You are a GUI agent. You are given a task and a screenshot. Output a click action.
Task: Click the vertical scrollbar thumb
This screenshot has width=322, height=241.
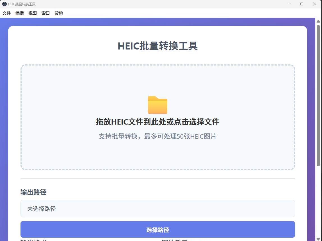pos(318,96)
